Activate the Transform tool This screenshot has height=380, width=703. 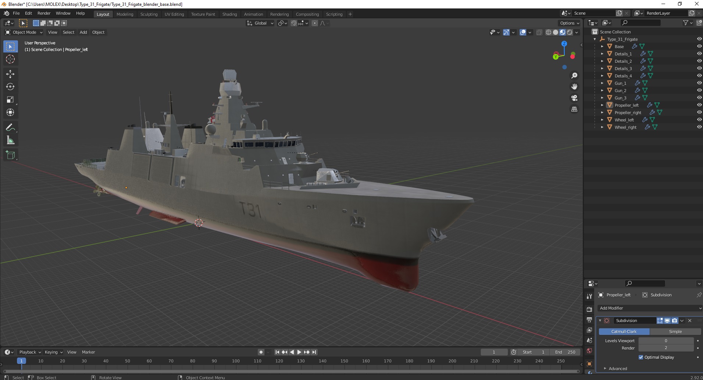click(10, 112)
